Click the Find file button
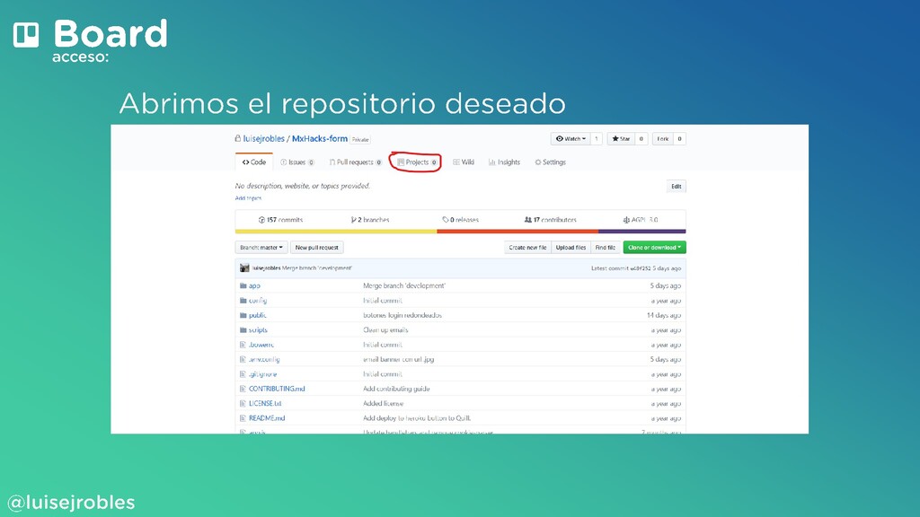The width and height of the screenshot is (920, 517). pyautogui.click(x=605, y=248)
